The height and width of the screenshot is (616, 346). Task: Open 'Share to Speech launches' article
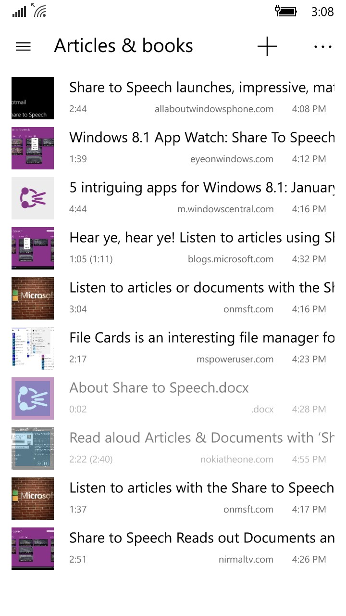[x=201, y=88]
